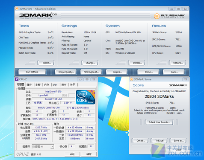Start benchmark with Run 3DMark

32,72
